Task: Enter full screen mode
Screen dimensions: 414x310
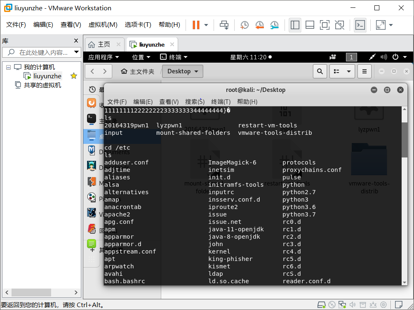Action: click(x=325, y=25)
